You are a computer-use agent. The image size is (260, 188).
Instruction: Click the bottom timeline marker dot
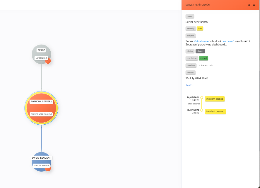tap(202, 110)
